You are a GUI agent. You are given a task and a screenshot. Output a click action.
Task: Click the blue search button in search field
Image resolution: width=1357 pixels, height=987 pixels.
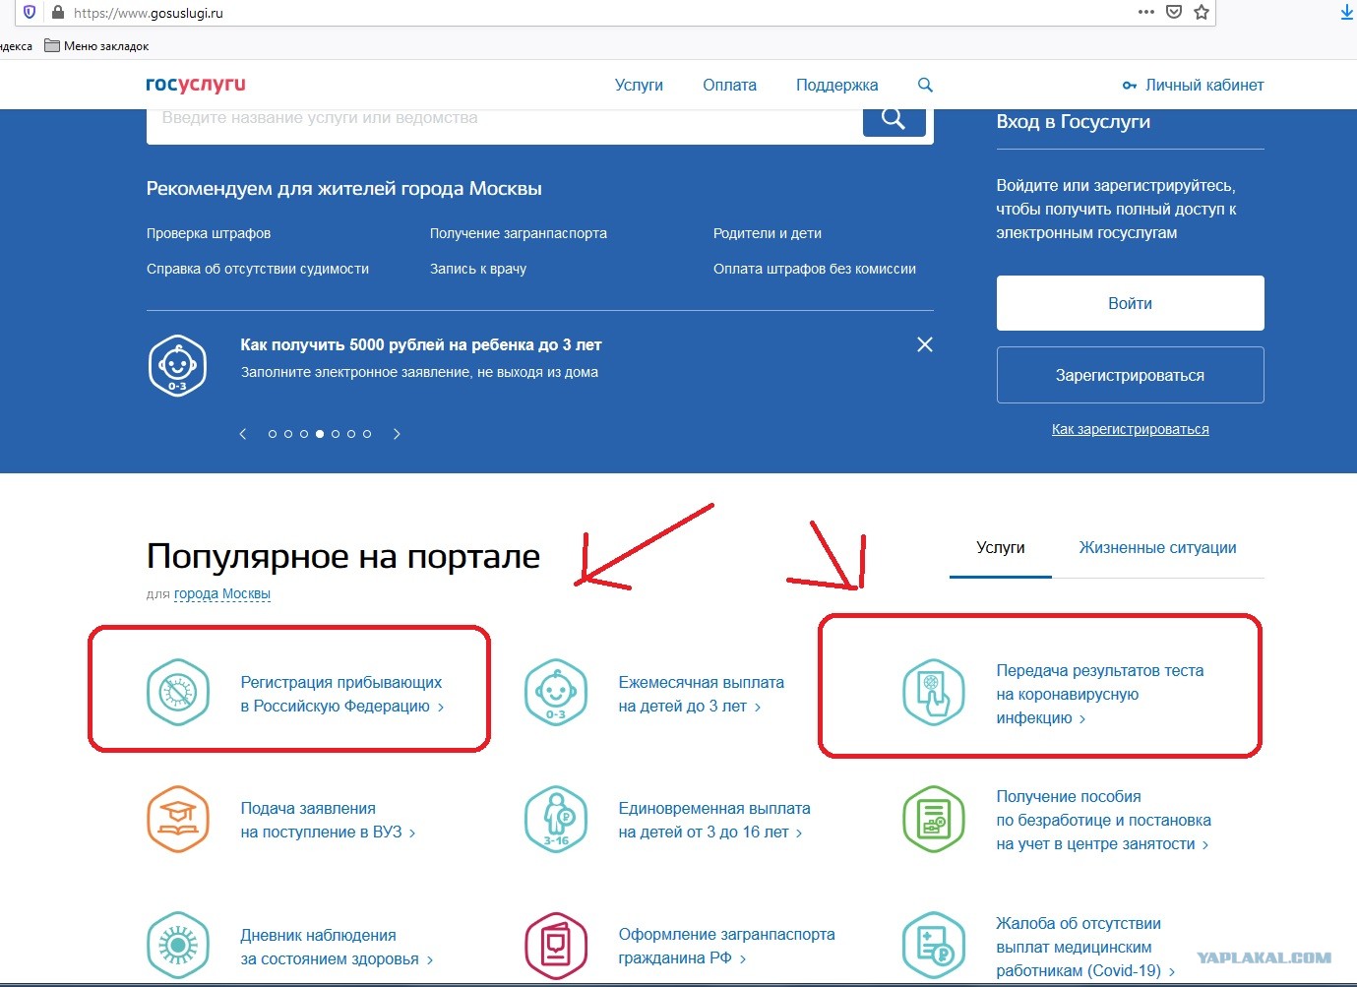[x=894, y=120]
